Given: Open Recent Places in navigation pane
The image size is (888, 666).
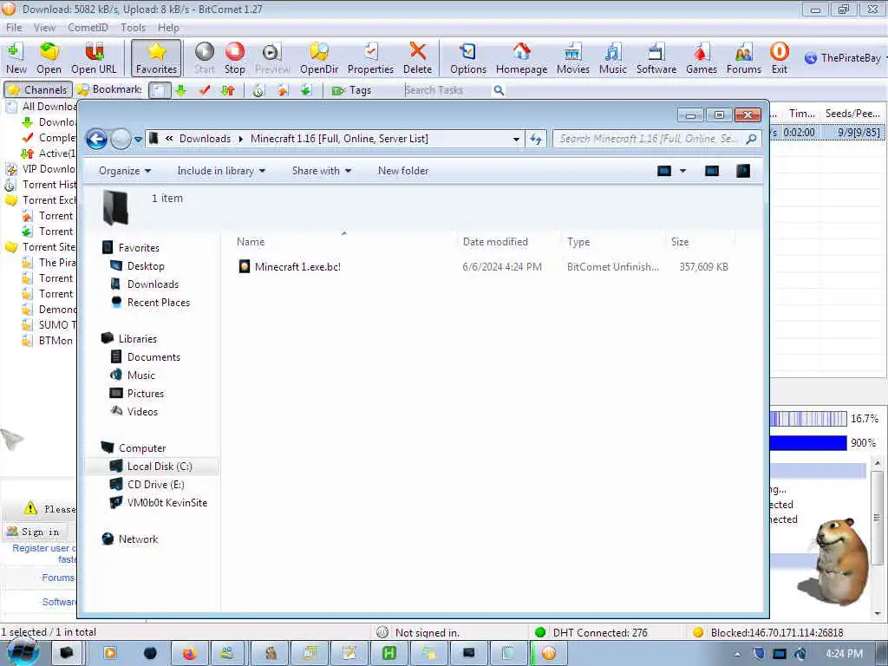Looking at the screenshot, I should [159, 303].
